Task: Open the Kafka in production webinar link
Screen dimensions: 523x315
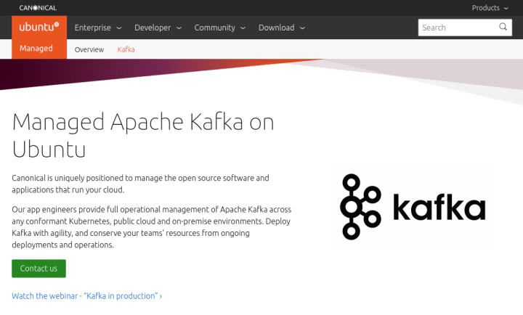Action: coord(86,296)
